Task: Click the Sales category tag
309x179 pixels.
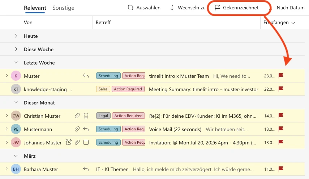Action: [103, 89]
